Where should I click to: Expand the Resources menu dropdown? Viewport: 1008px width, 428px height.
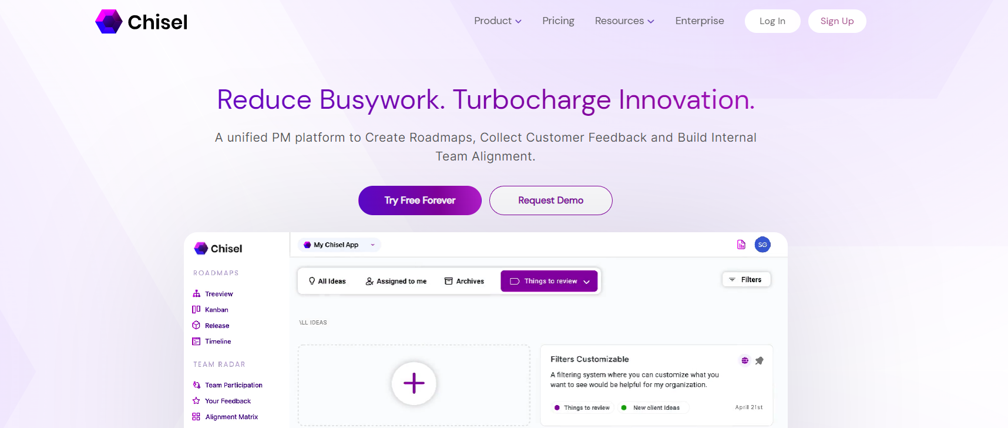624,21
